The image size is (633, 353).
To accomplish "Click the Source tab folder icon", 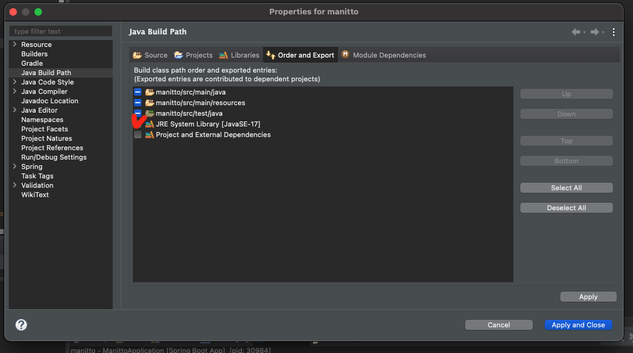I will (137, 55).
